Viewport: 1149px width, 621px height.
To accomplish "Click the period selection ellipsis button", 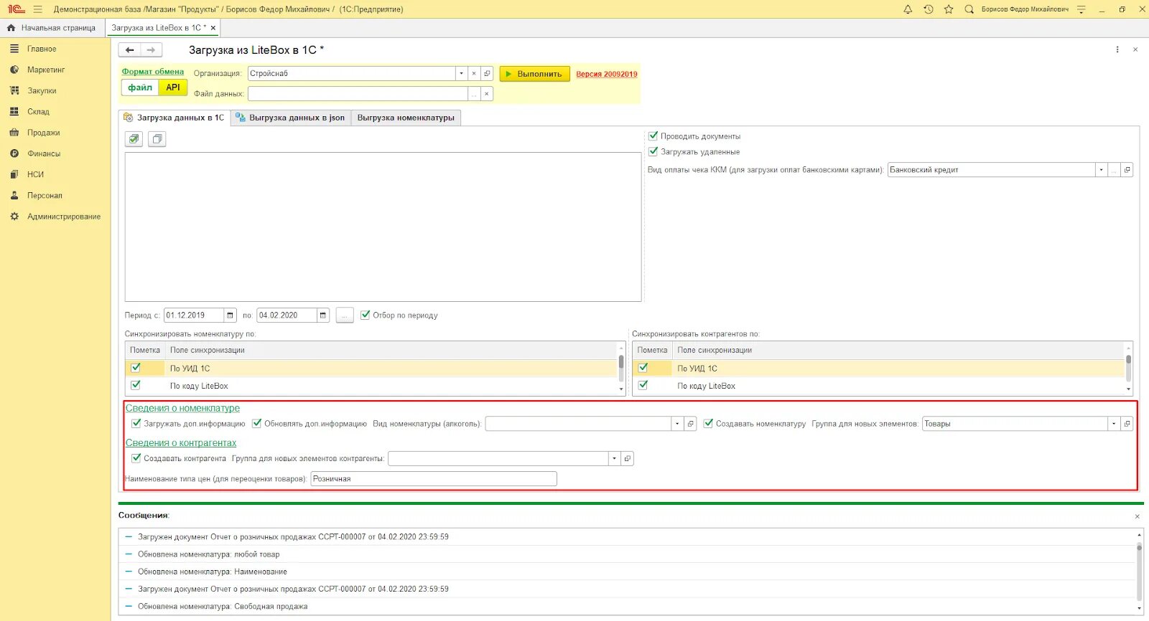I will 345,316.
